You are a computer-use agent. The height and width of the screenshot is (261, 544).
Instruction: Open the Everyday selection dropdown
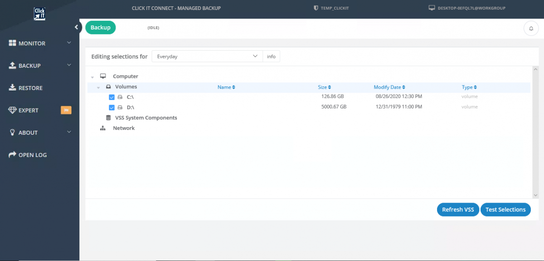click(x=207, y=57)
